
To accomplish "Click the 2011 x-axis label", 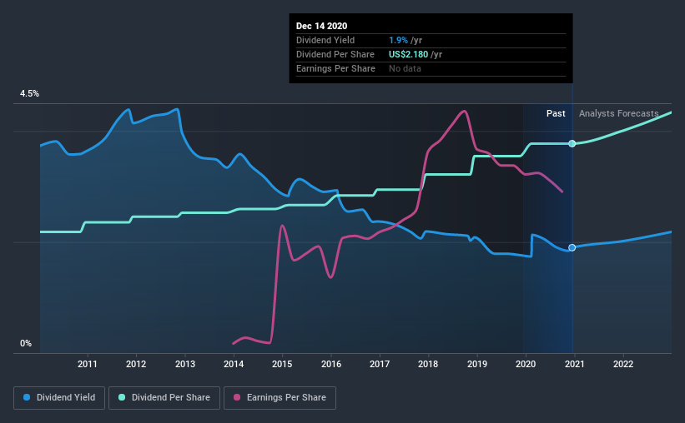I will [88, 364].
